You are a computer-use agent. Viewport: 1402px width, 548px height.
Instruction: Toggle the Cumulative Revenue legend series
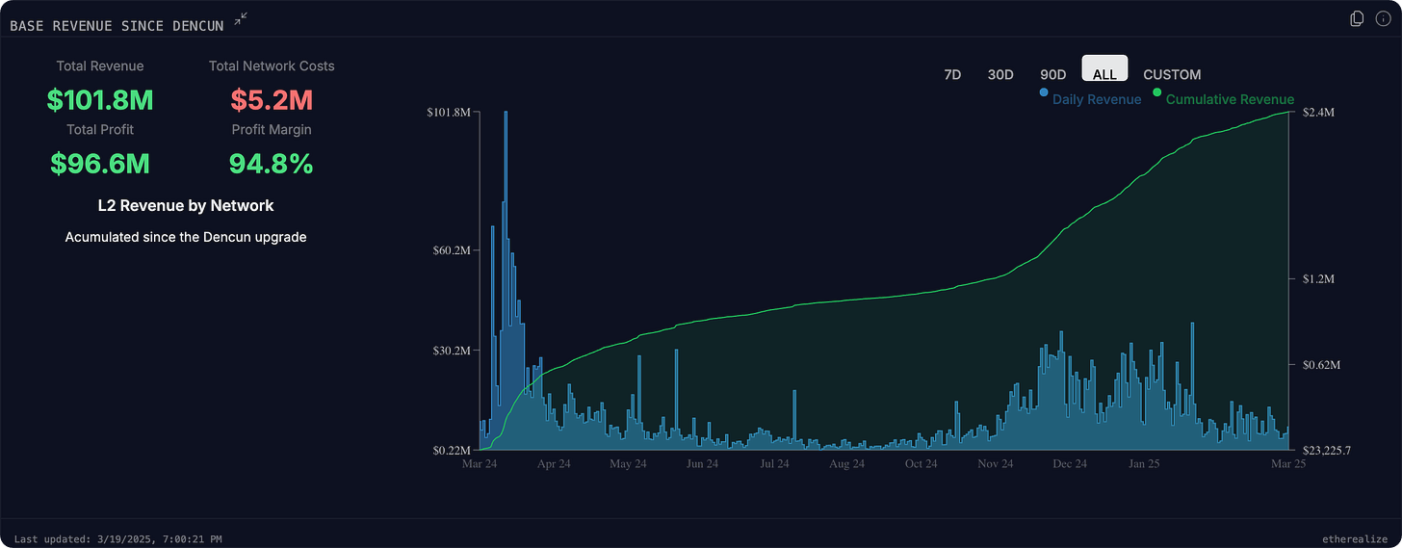pyautogui.click(x=1230, y=99)
